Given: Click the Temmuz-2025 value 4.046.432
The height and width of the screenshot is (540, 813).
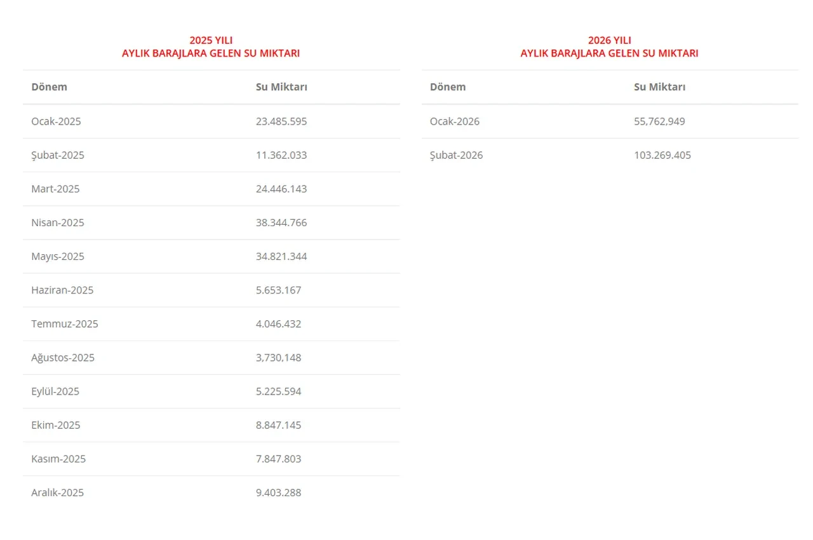Looking at the screenshot, I should pyautogui.click(x=279, y=324).
